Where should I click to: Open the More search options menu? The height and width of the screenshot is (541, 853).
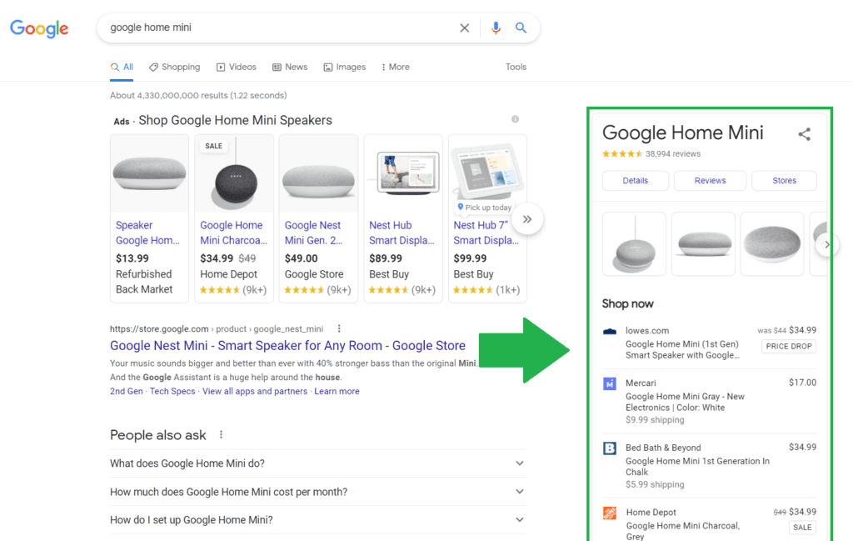click(396, 67)
